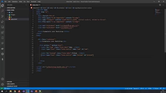The height and width of the screenshot is (93, 166).
Task: Click the Explorer panel more actions ellipsis
Action: pos(26,5)
